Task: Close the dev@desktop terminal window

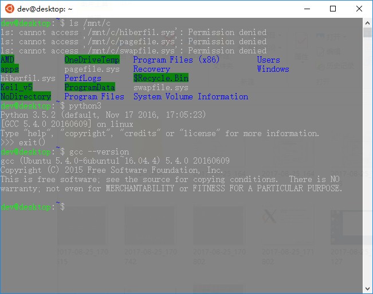Action: (359, 9)
